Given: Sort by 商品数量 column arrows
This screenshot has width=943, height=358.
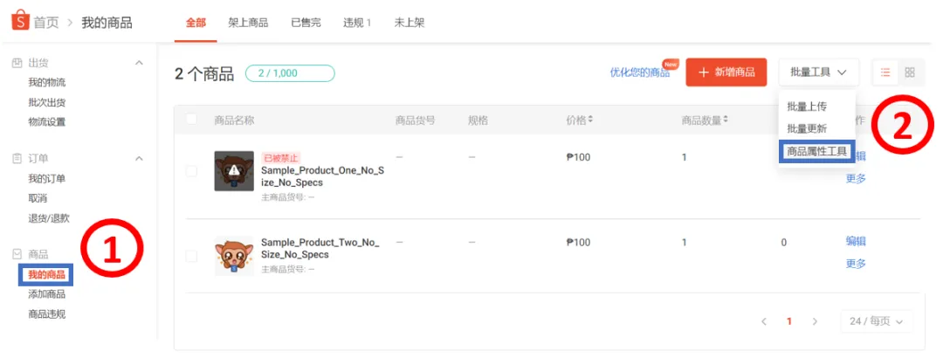Looking at the screenshot, I should tap(726, 120).
